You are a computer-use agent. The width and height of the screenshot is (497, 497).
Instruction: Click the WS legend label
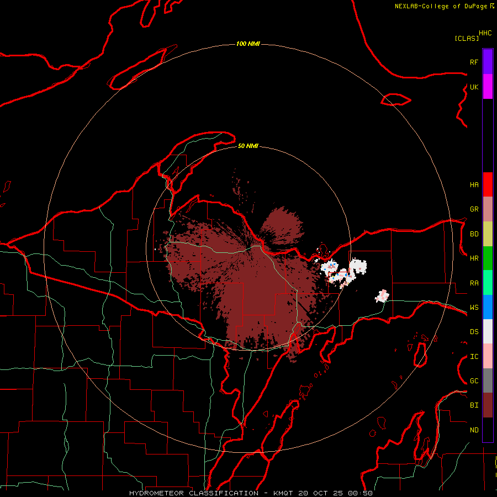[x=474, y=308]
